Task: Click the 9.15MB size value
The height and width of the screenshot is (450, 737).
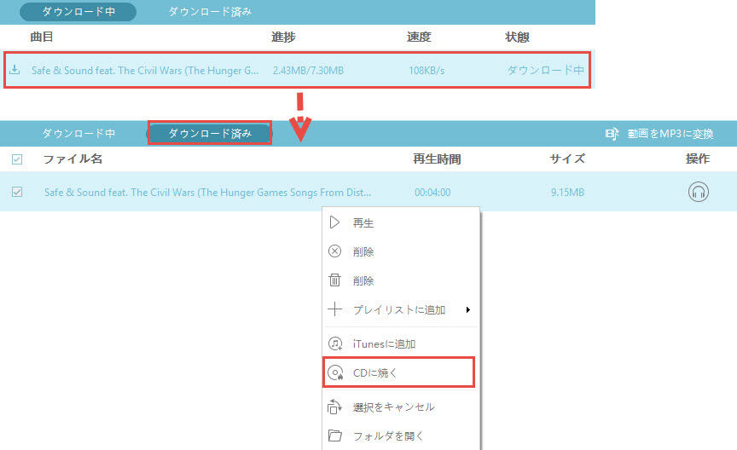Action: coord(567,192)
